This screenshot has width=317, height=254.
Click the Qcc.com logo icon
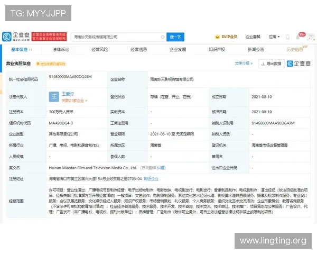click(6, 37)
